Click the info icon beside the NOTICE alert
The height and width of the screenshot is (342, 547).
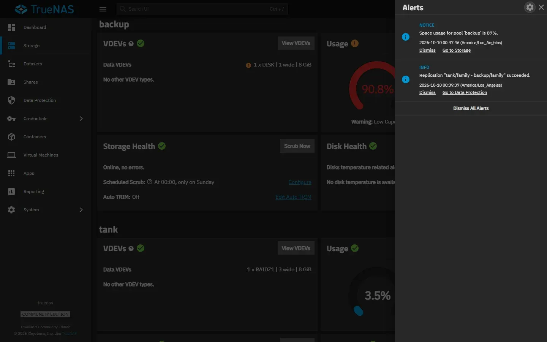point(406,37)
